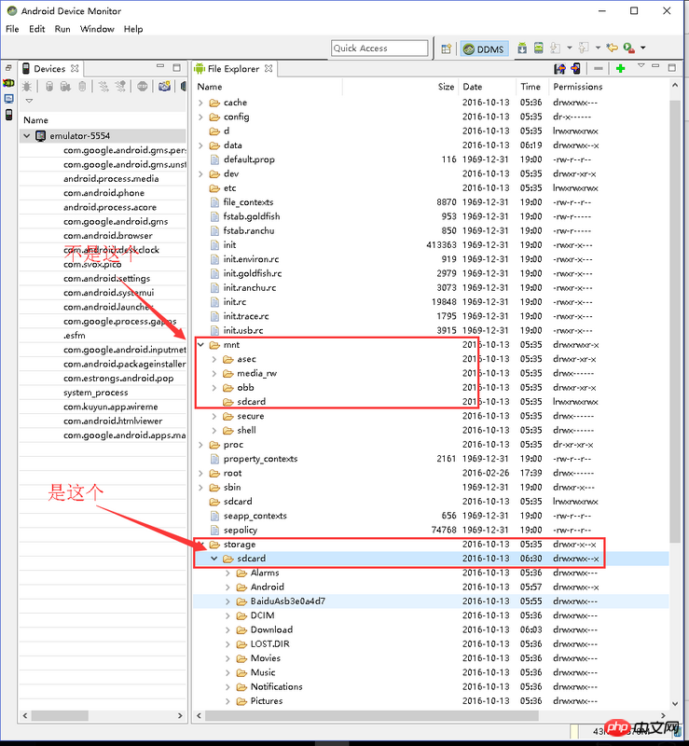Select the com.android.phone process

click(103, 193)
